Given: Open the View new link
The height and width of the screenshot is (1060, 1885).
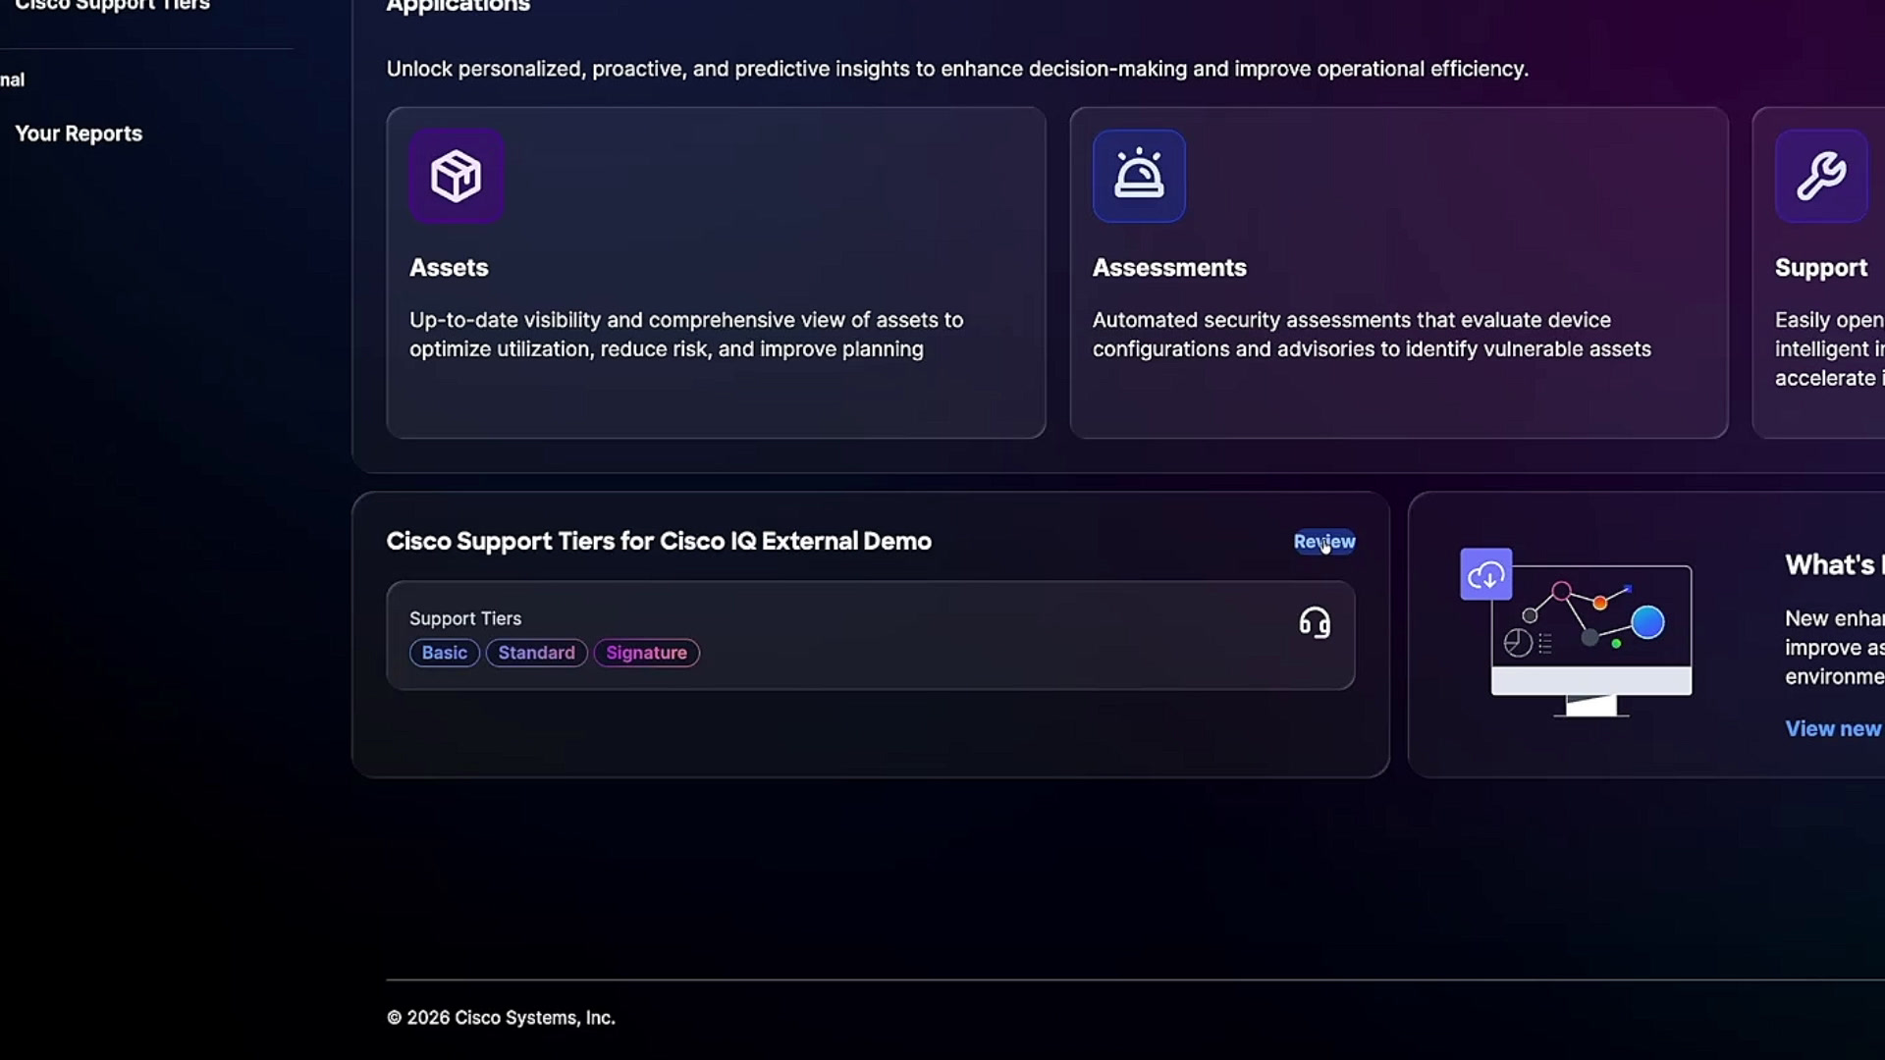Looking at the screenshot, I should click(x=1834, y=728).
